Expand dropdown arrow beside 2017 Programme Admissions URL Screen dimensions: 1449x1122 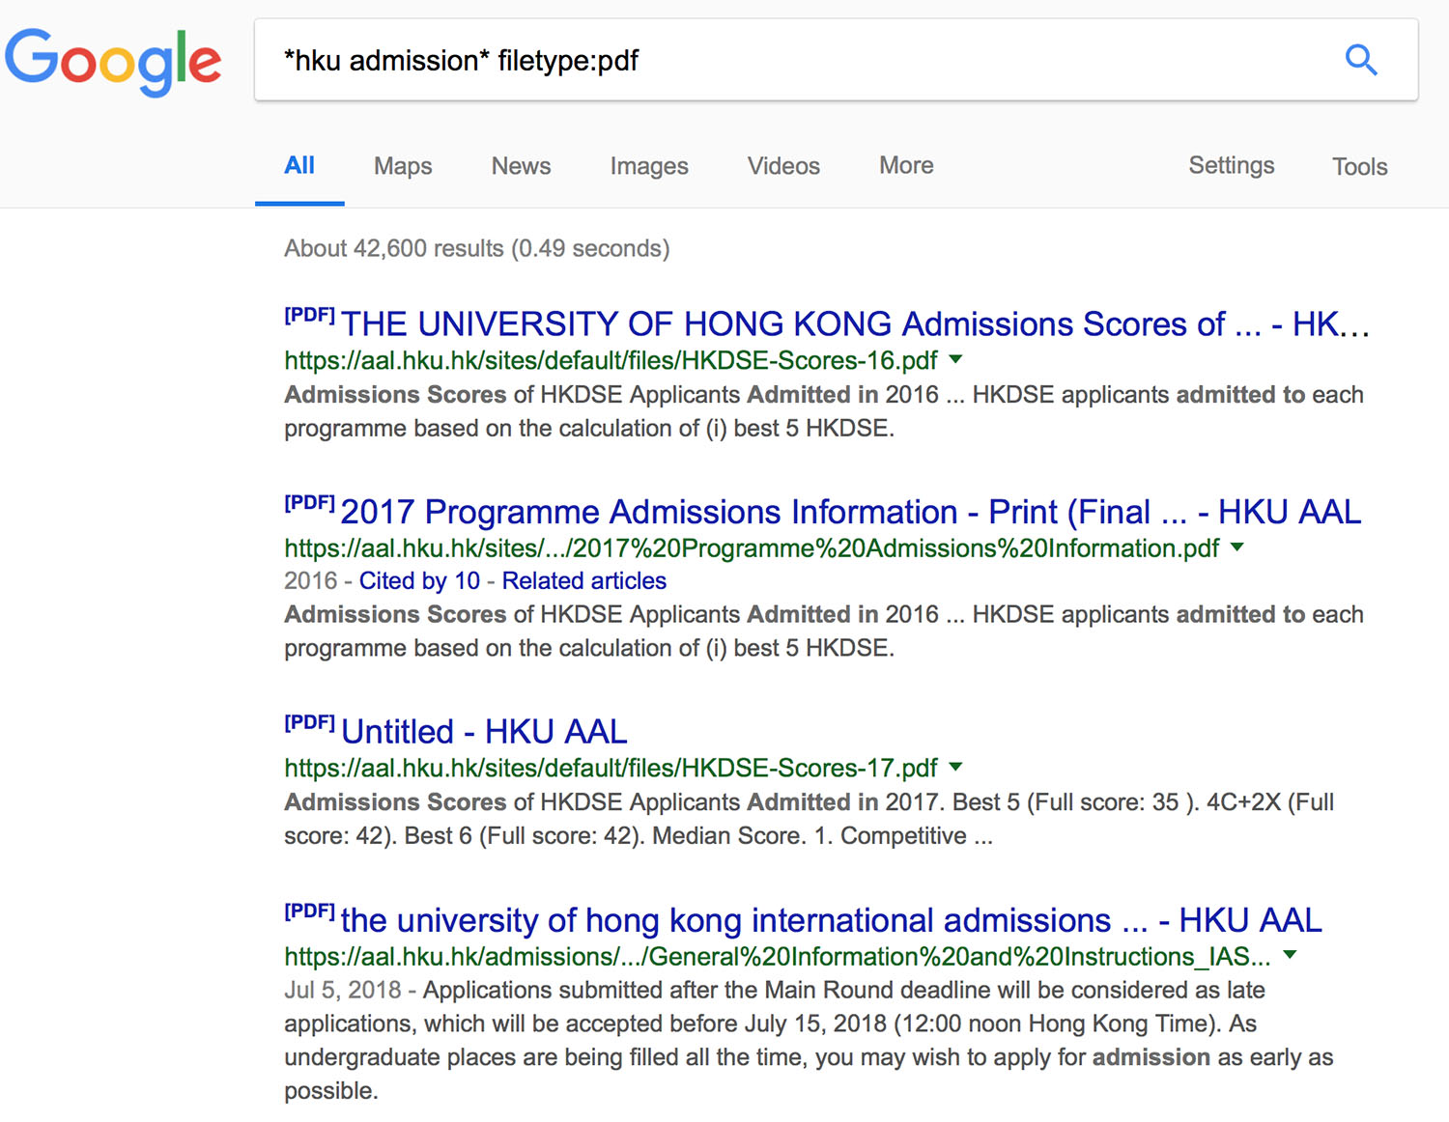[1237, 547]
